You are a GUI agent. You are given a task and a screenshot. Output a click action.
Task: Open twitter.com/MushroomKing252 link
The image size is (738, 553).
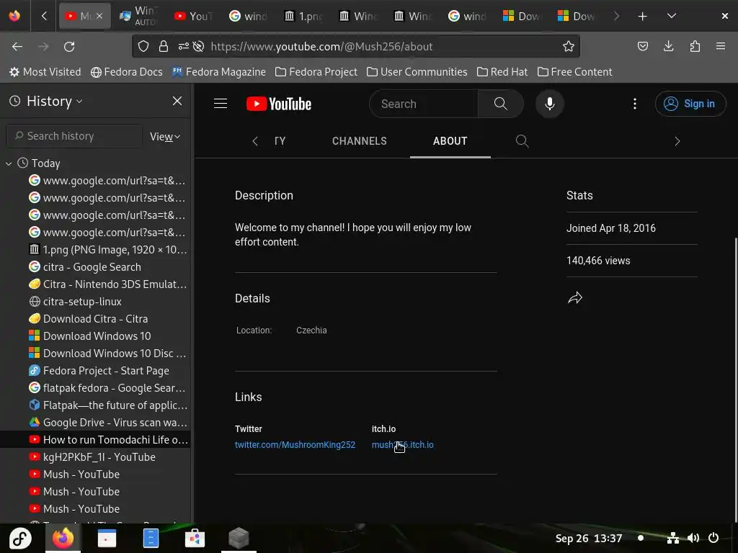(295, 445)
